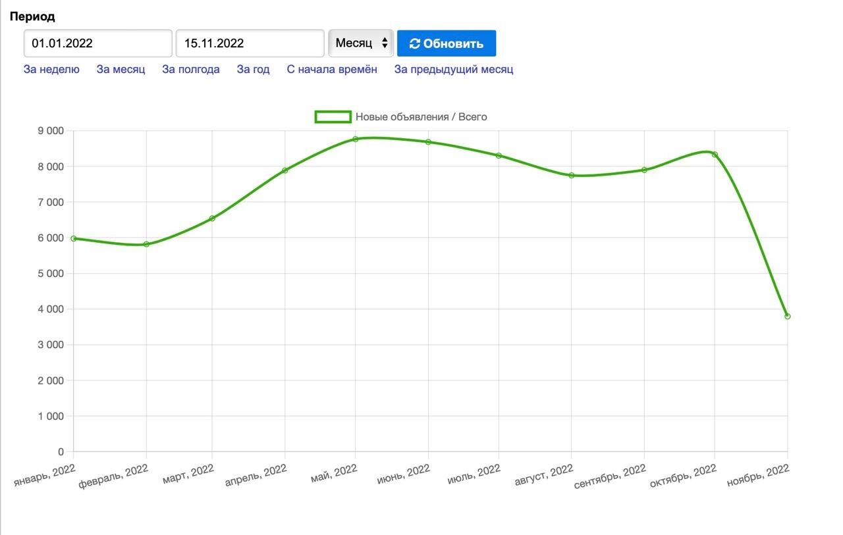The height and width of the screenshot is (535, 843).
Task: Click the y-axis value 1 000
Action: [51, 417]
